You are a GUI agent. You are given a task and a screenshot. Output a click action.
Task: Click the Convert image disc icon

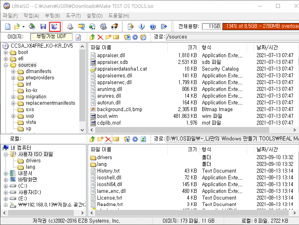pos(92,27)
